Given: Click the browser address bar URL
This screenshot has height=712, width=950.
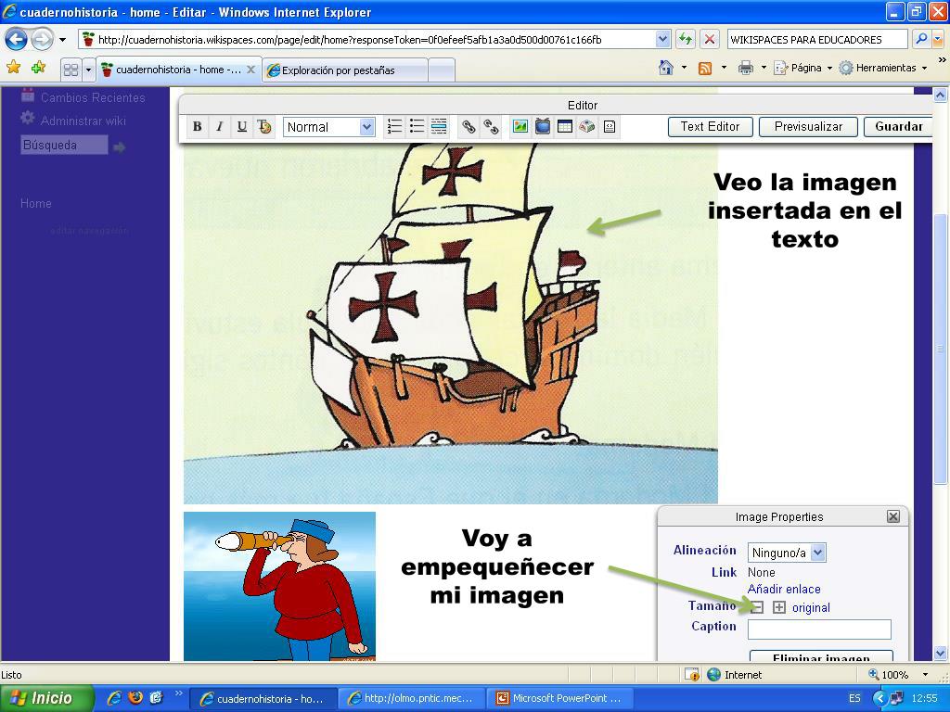Looking at the screenshot, I should click(x=350, y=40).
